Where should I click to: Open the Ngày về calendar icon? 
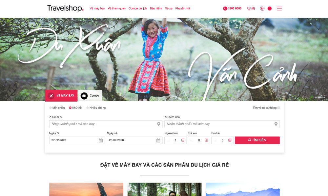tap(158, 140)
